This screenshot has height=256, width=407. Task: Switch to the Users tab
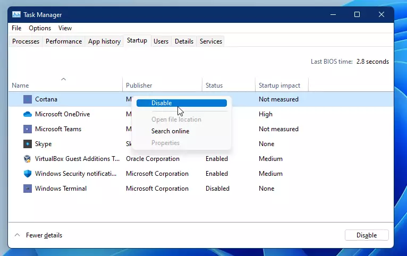coord(161,41)
